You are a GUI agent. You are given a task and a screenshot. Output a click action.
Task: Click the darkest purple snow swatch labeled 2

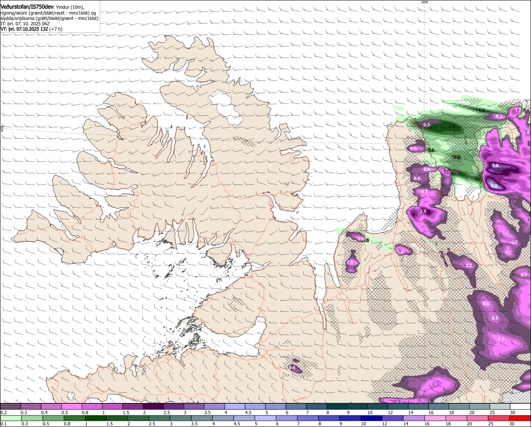coord(153,406)
